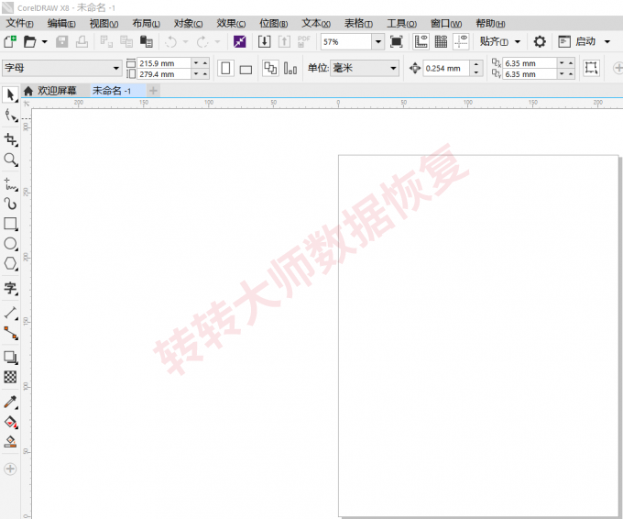Click the page height 279.4 mm field
This screenshot has width=623, height=519.
(164, 74)
